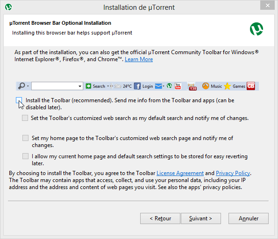
Task: Continue with the Suivant button
Action: 201,218
